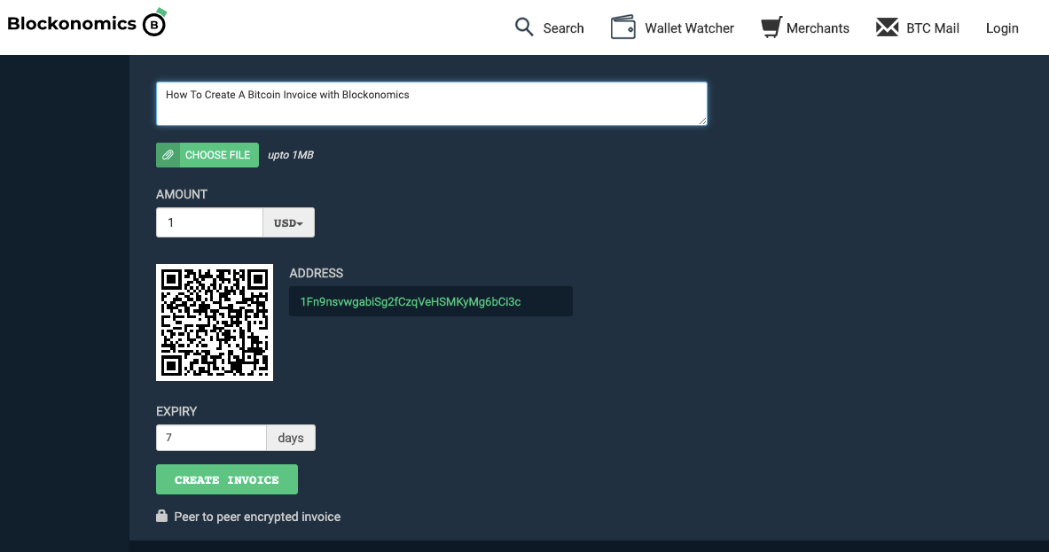
Task: Click the Bitcoin address 1Fn9nsvwgabiSg2fCzqVeHSMKyMg6bCi3c
Action: tap(429, 300)
